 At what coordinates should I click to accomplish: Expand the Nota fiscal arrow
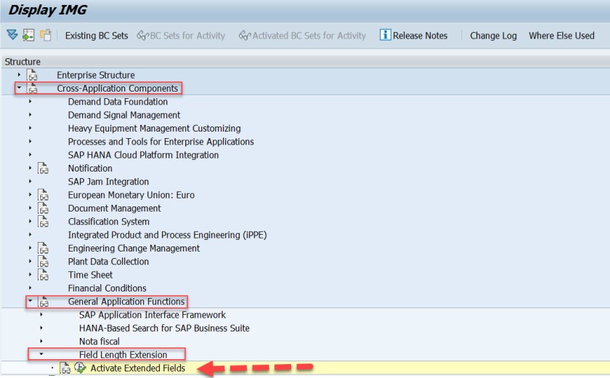41,341
